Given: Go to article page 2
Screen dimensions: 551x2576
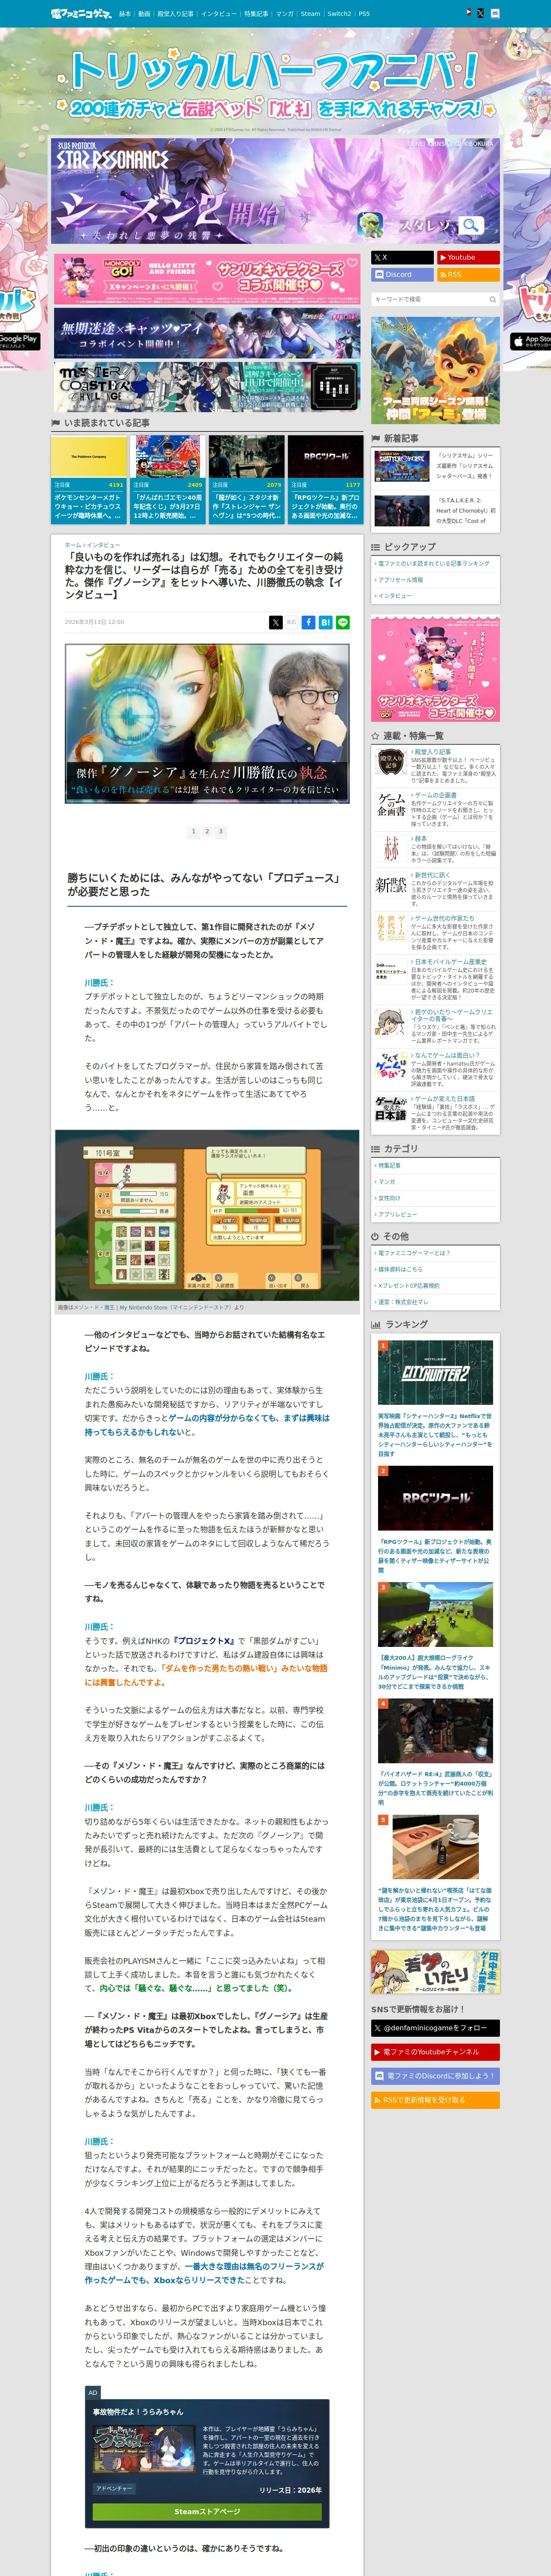Looking at the screenshot, I should [207, 831].
